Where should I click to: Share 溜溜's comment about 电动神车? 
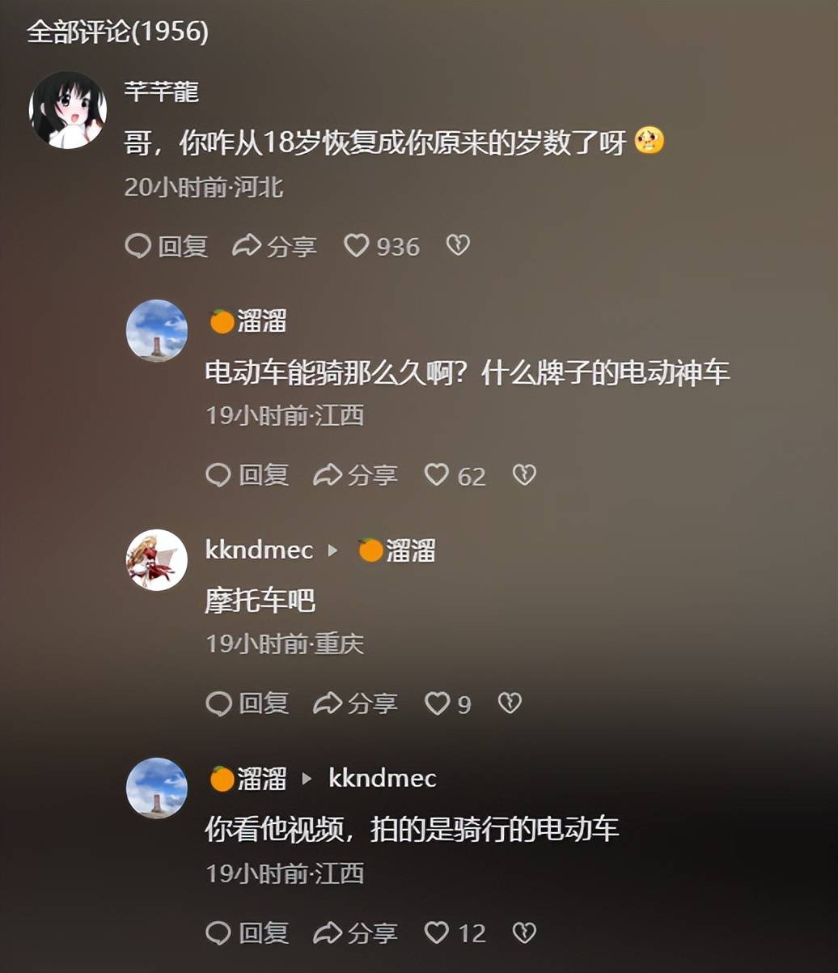[x=355, y=475]
